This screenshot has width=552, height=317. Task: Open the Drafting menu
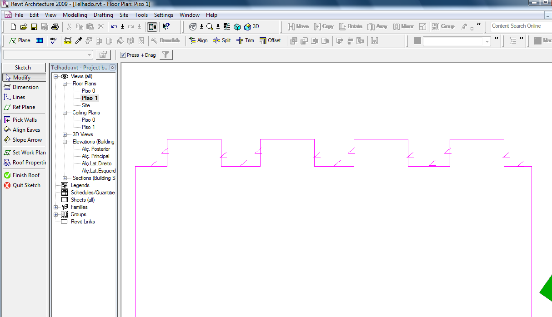[103, 15]
